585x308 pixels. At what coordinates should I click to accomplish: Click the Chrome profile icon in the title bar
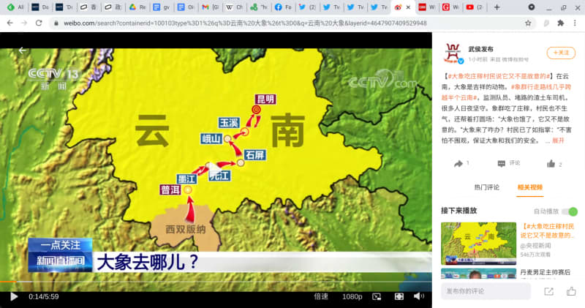tap(532, 7)
